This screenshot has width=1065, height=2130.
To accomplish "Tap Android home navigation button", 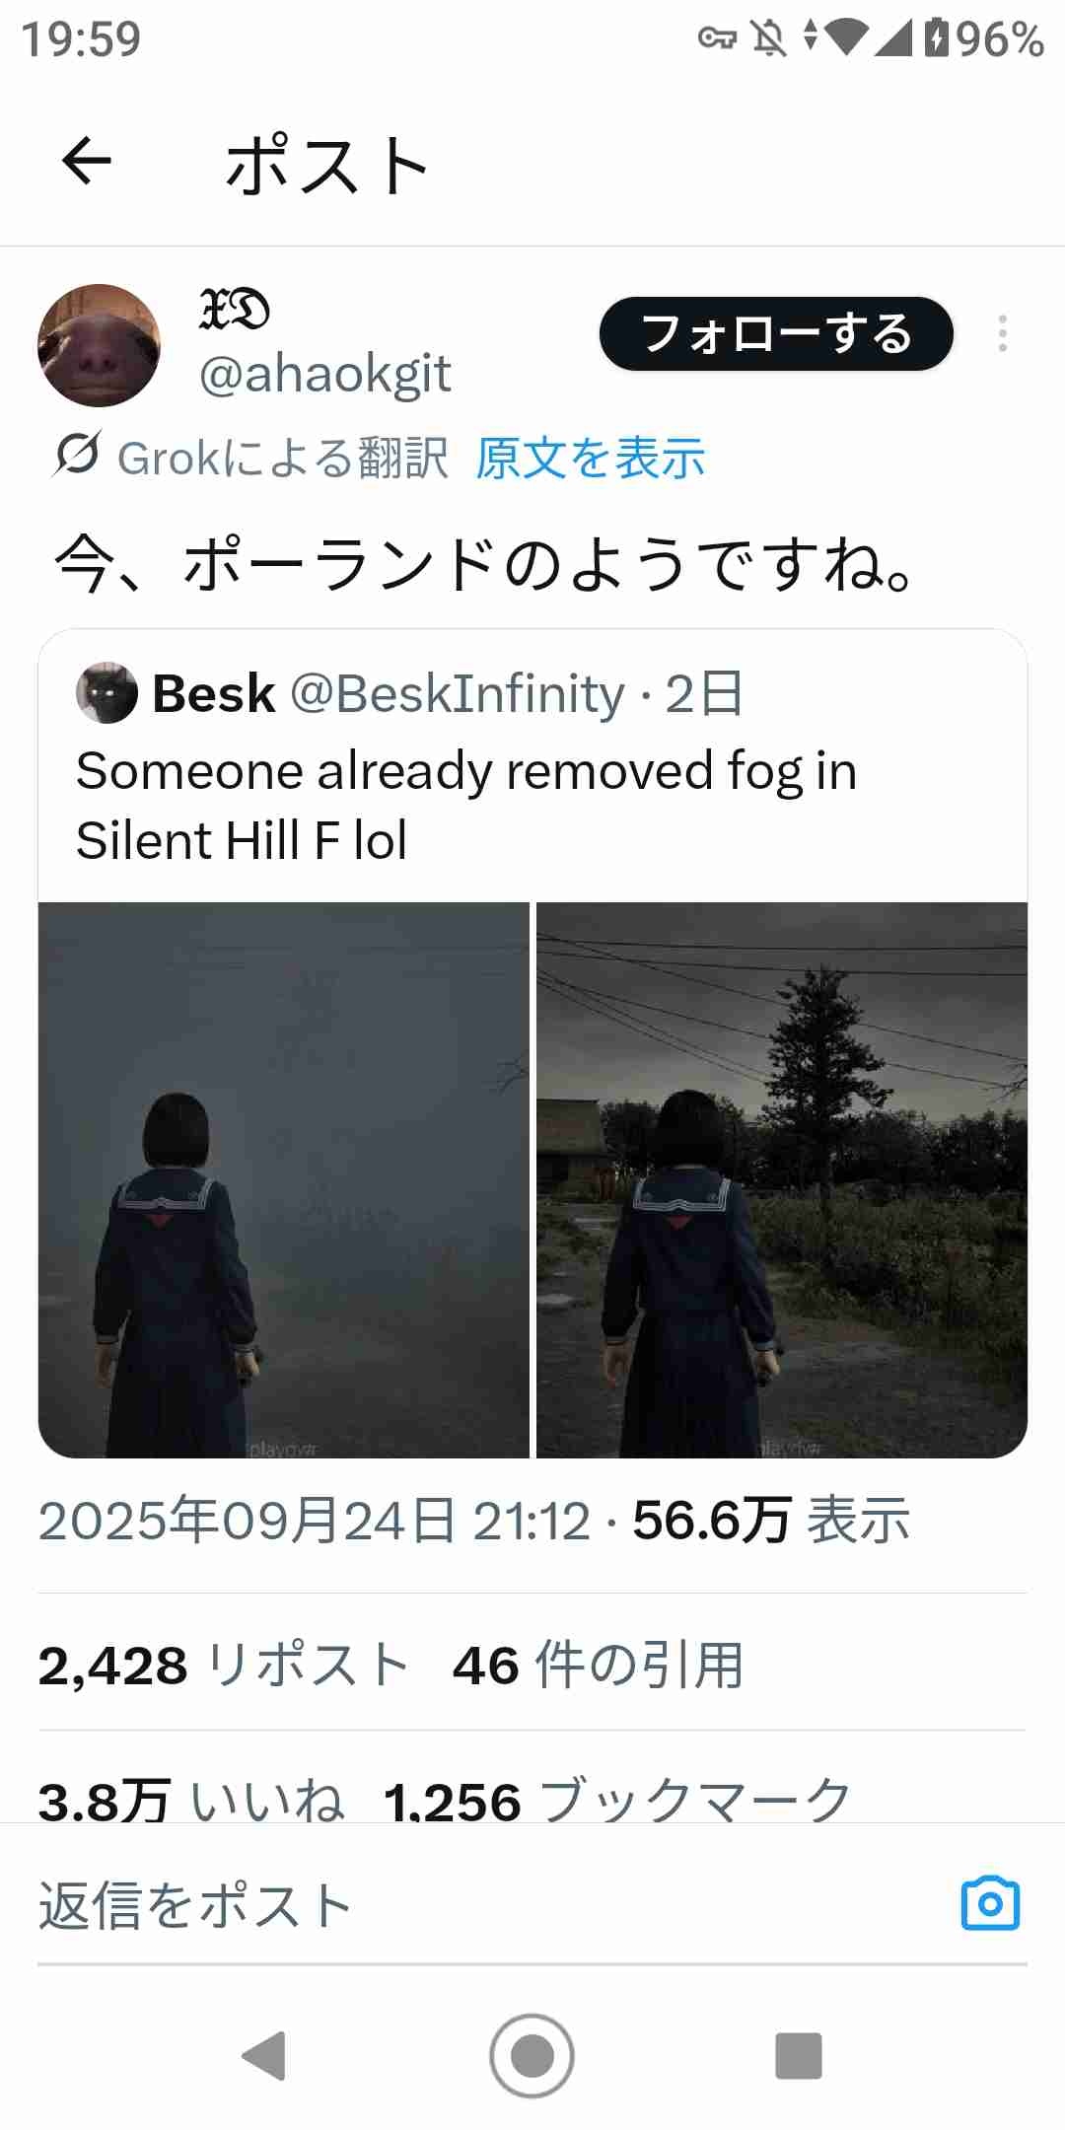I will pyautogui.click(x=532, y=2055).
